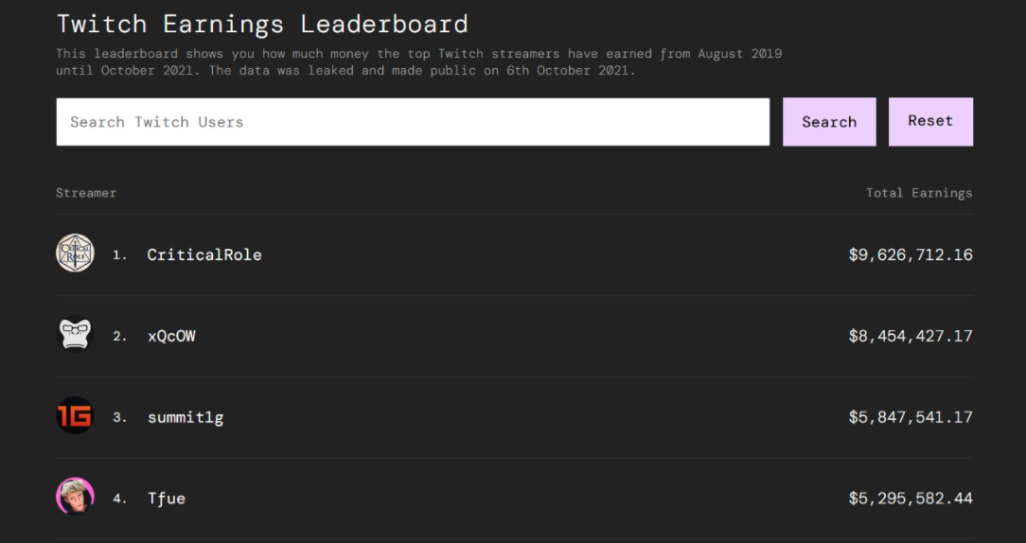Click the Streamer column header
The width and height of the screenshot is (1026, 543).
point(86,193)
